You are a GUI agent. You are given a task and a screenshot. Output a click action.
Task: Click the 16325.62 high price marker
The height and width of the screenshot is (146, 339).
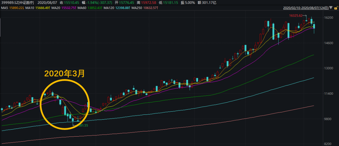point(295,15)
